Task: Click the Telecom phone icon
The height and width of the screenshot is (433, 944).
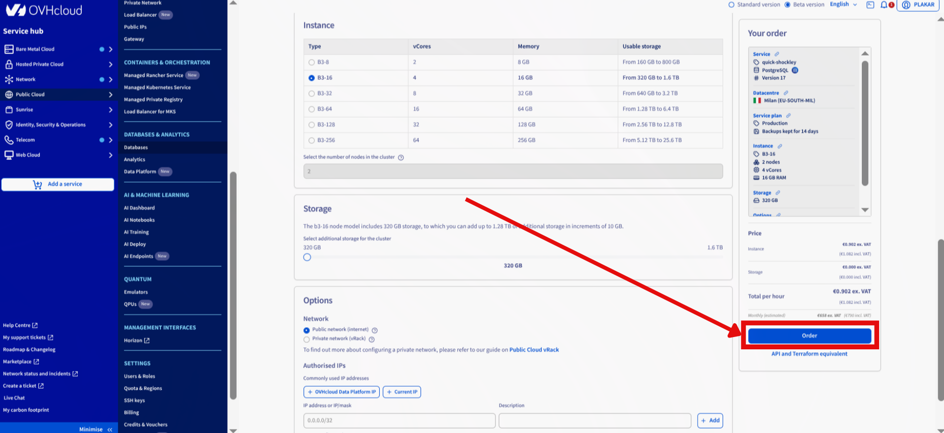Action: point(9,140)
